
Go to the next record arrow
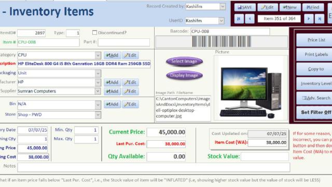(309, 19)
